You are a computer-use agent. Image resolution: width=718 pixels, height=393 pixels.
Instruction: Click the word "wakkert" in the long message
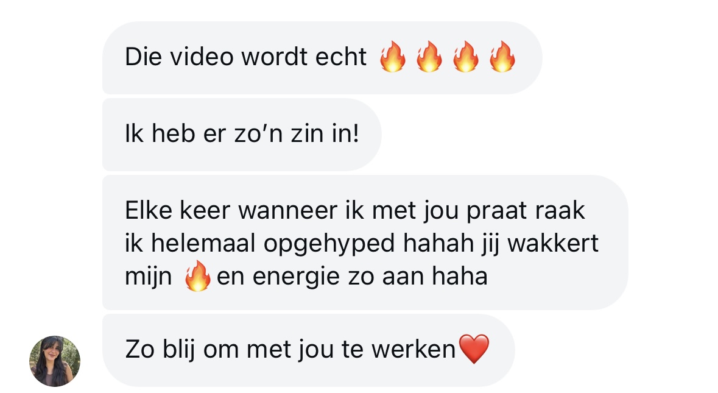point(553,243)
